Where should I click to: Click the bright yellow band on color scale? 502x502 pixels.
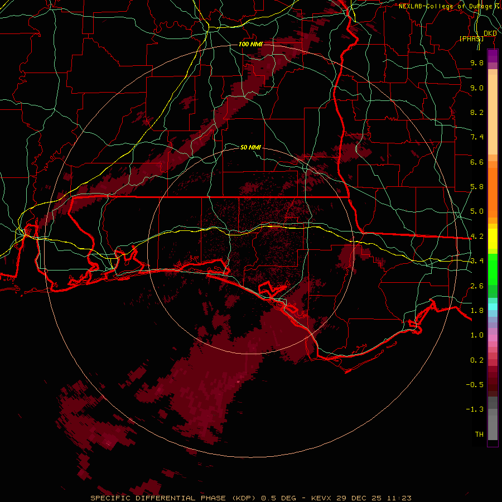(x=493, y=239)
